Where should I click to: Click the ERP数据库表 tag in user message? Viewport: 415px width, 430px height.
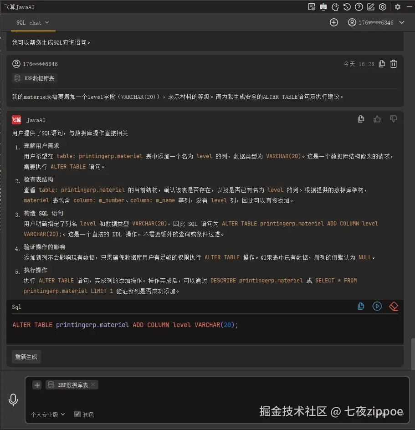coord(35,78)
